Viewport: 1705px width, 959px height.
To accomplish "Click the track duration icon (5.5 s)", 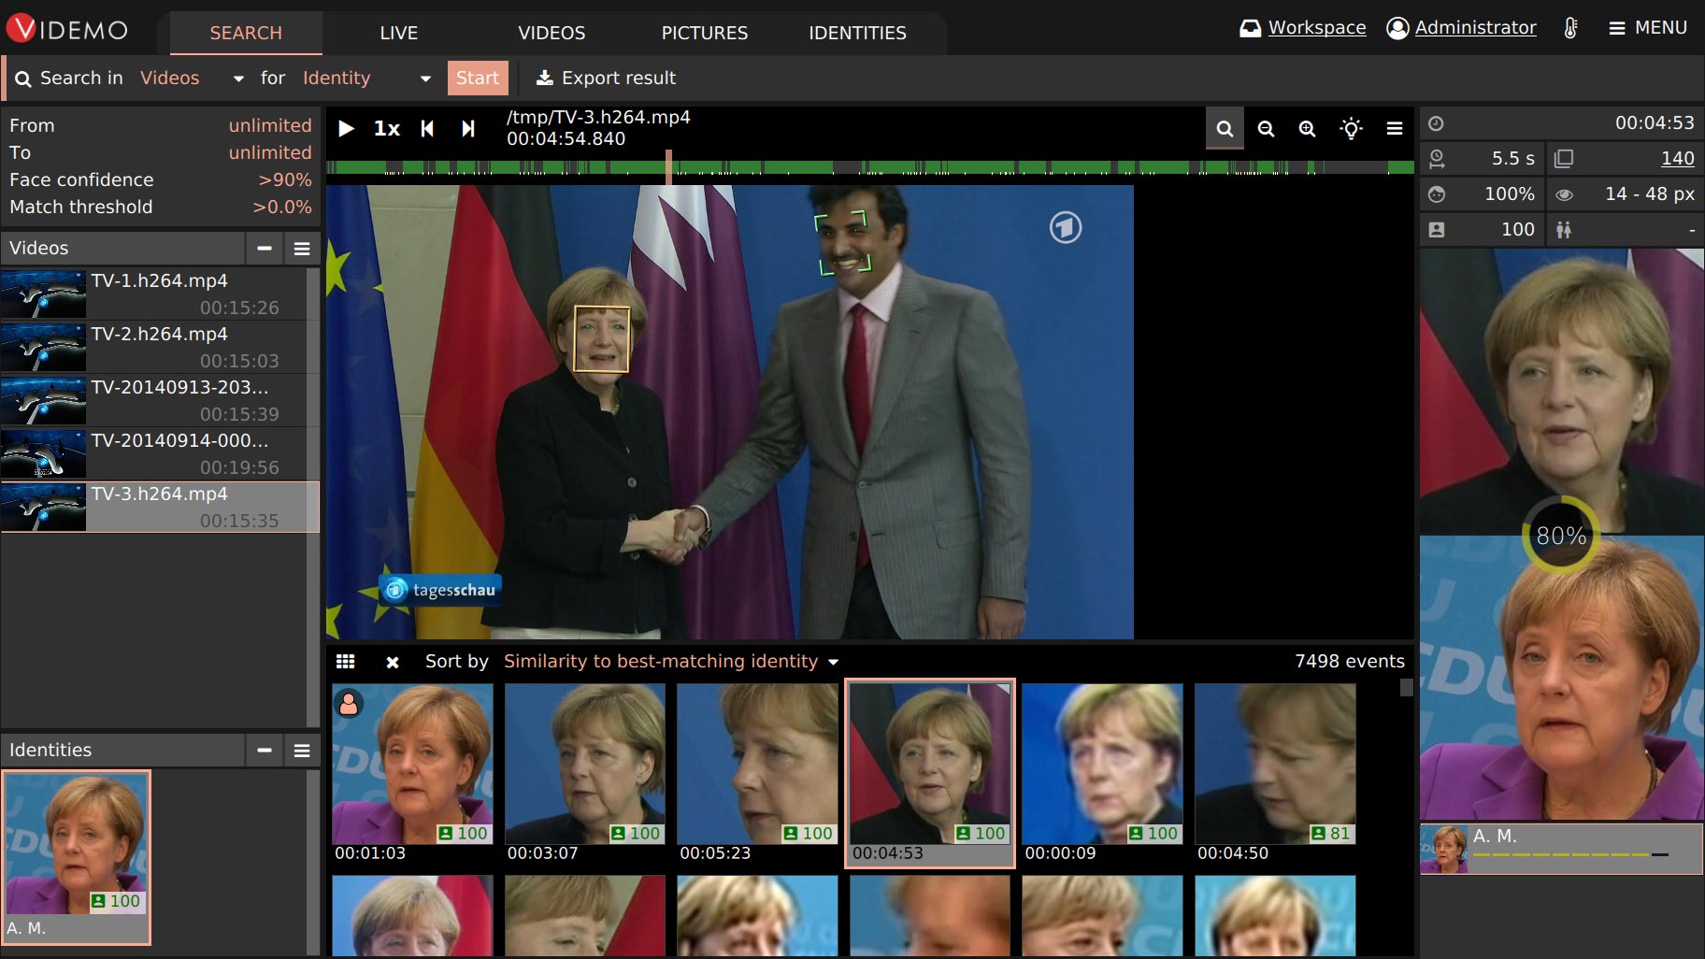I will click(x=1437, y=159).
